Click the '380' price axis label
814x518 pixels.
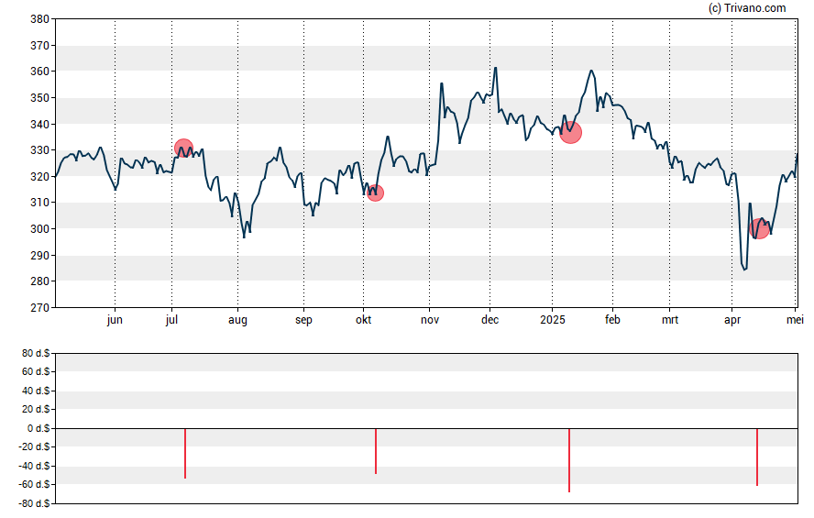tap(40, 19)
